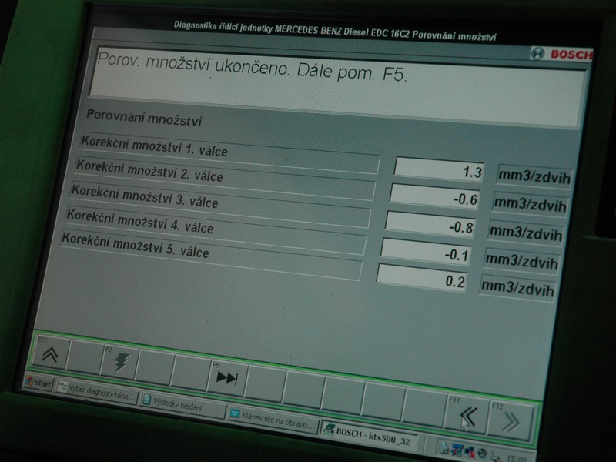Viewport: 616px width, 462px height.
Task: Click the F5 skip-forward button
Action: pyautogui.click(x=228, y=377)
